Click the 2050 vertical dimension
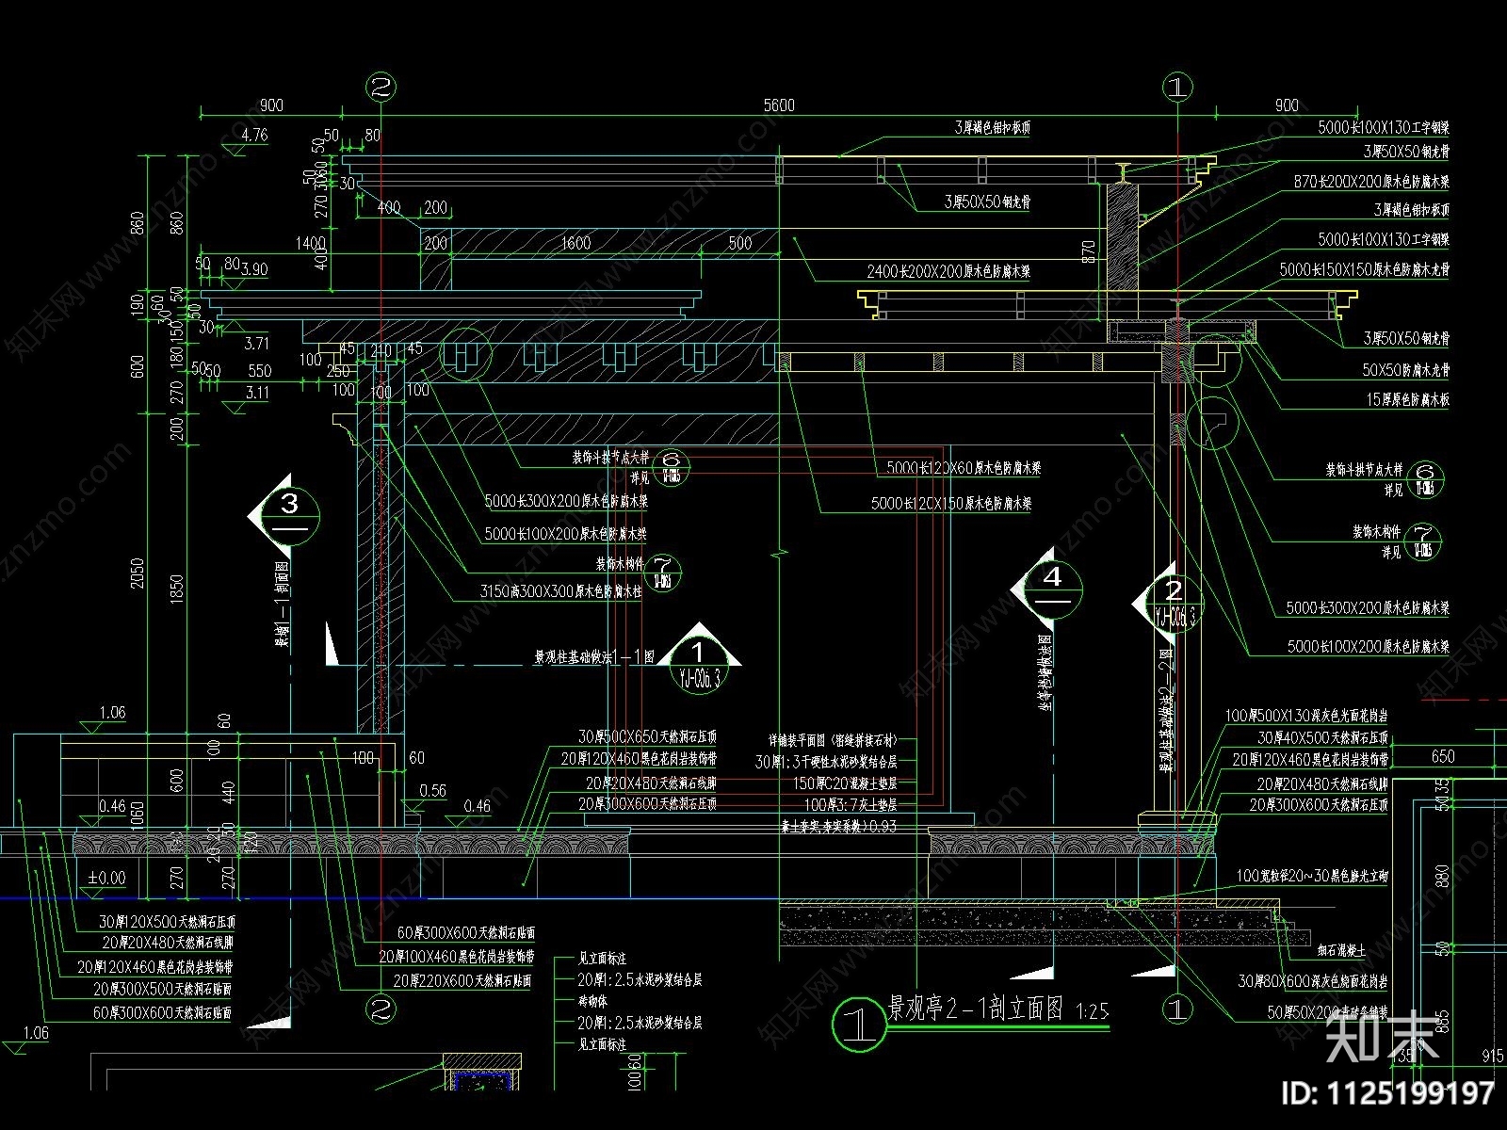 point(138,573)
